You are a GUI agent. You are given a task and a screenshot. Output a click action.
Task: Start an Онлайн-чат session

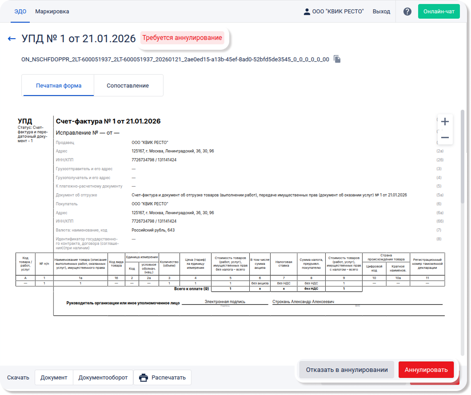tap(439, 12)
